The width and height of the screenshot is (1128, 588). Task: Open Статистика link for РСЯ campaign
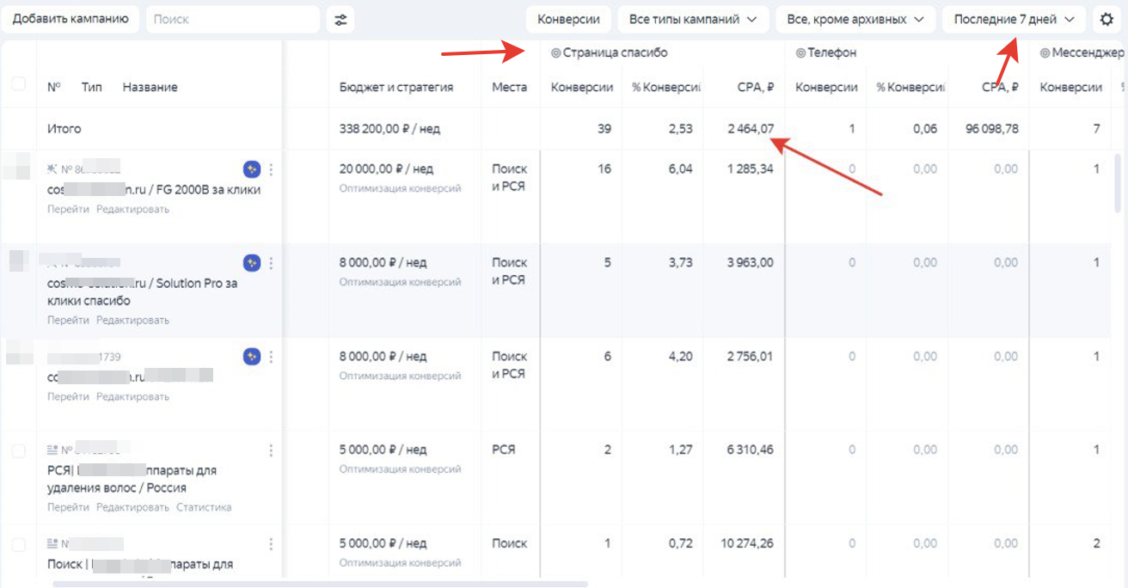click(x=204, y=507)
